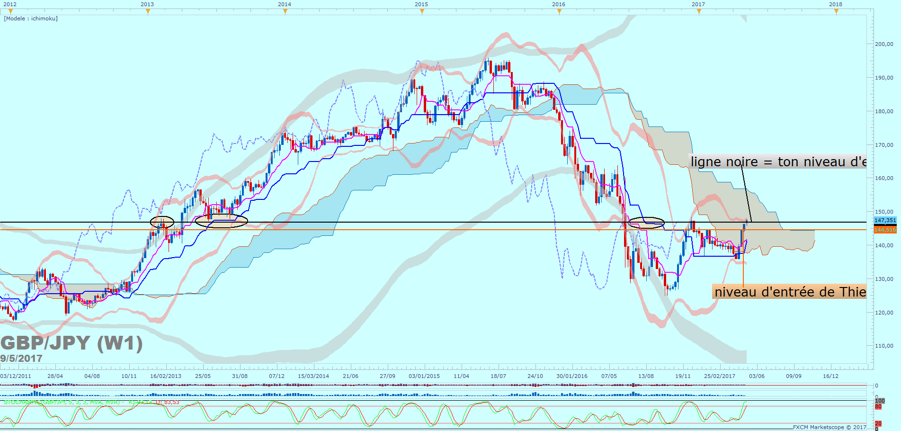The width and height of the screenshot is (901, 431).
Task: Select the wide ellipse drawn on mid-2013 candles
Action: (x=221, y=221)
